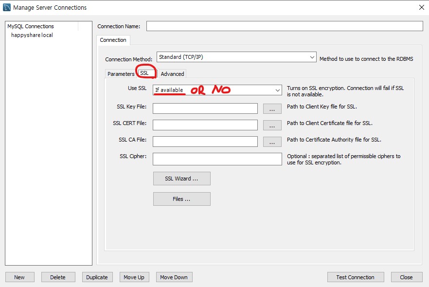Click the Close button at bottom
429x287 pixels.
click(x=407, y=277)
